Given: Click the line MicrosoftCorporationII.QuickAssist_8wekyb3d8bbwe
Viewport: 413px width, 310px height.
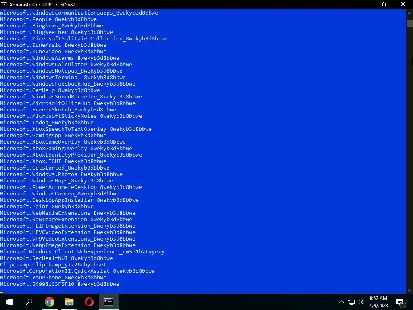Looking at the screenshot, I should coord(77,271).
